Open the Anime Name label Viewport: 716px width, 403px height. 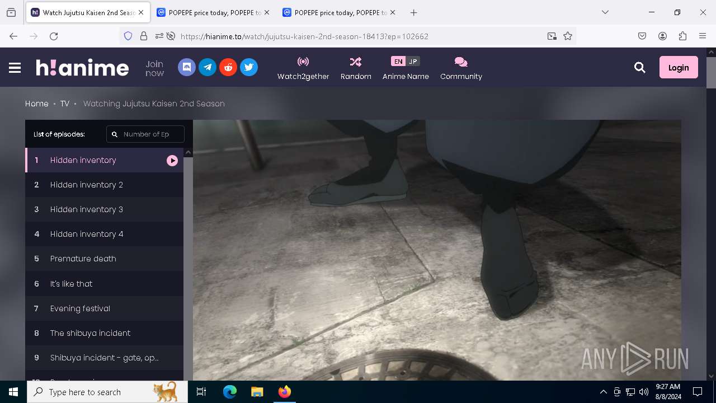406,77
